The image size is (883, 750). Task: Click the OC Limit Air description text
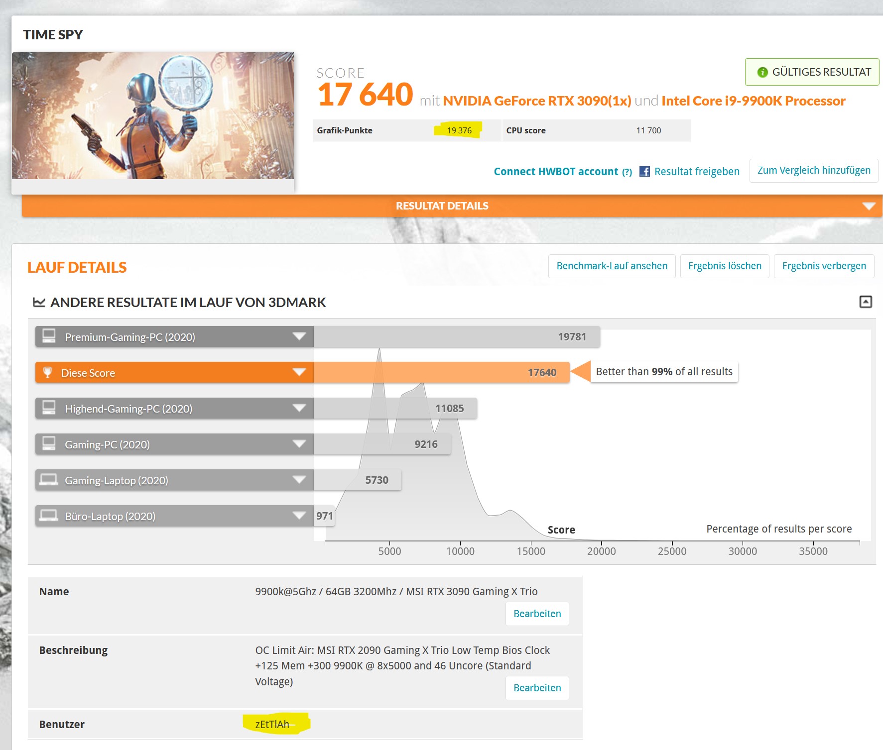tap(402, 666)
